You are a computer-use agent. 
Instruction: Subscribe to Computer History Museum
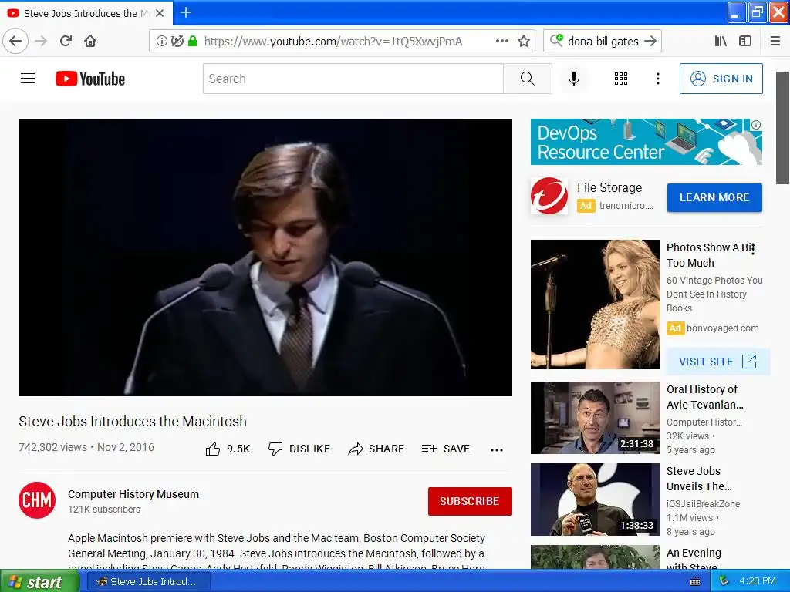[x=470, y=501]
